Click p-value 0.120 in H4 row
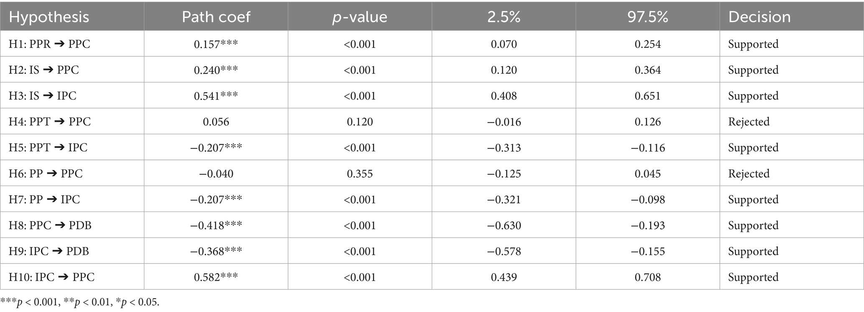Viewport: 864px width, 312px height. pyautogui.click(x=359, y=121)
